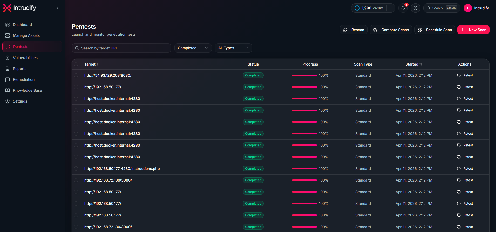Click the progress bar of instructions.php row
Viewport: 496px width, 232px height.
click(304, 169)
